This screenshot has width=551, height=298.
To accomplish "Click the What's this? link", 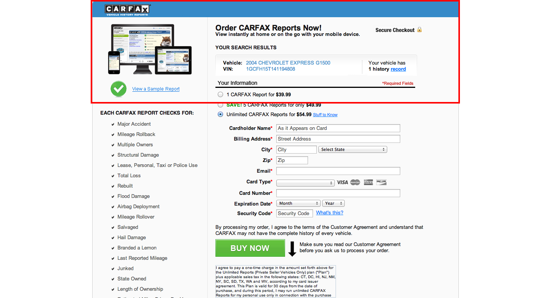I will click(x=329, y=213).
